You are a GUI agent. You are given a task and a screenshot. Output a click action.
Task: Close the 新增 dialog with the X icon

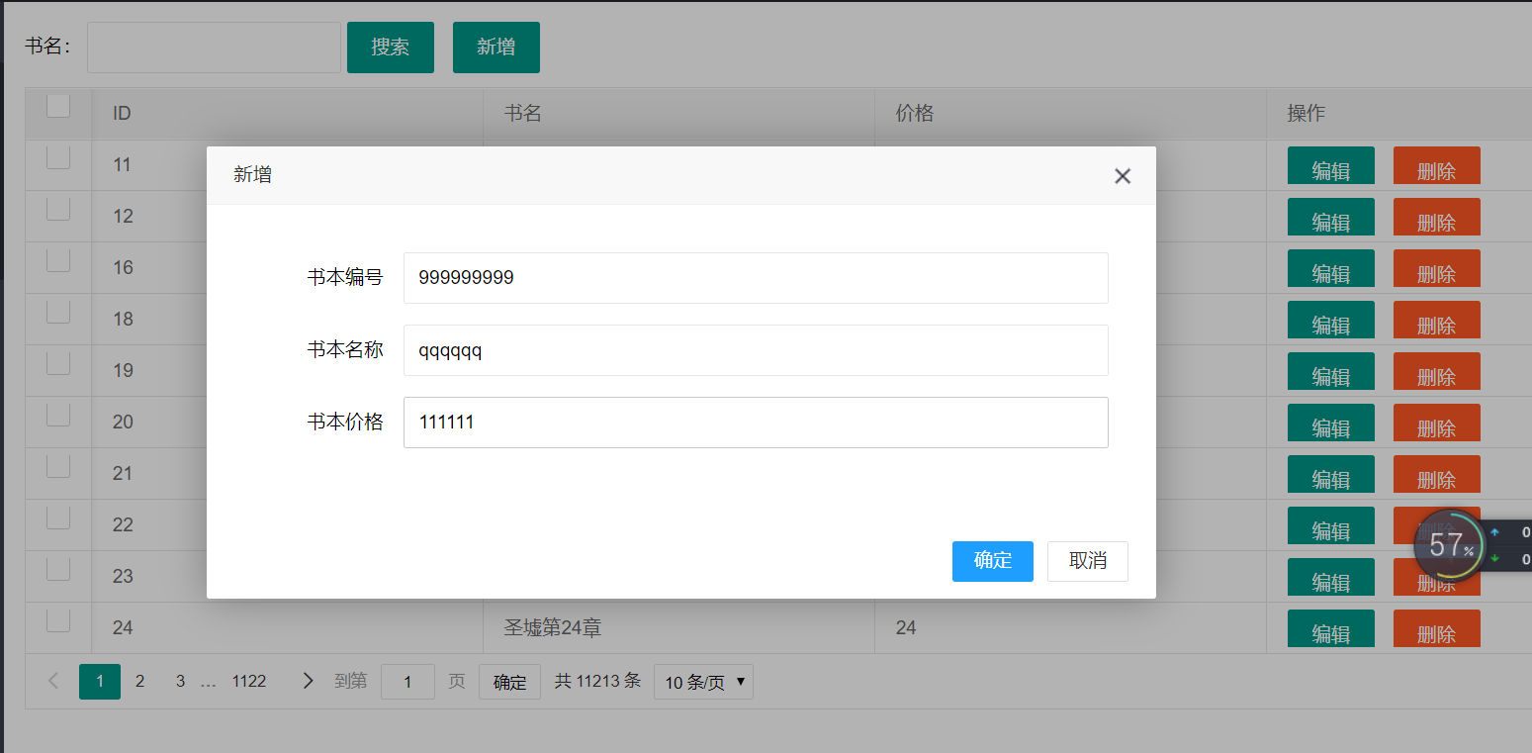[1122, 176]
